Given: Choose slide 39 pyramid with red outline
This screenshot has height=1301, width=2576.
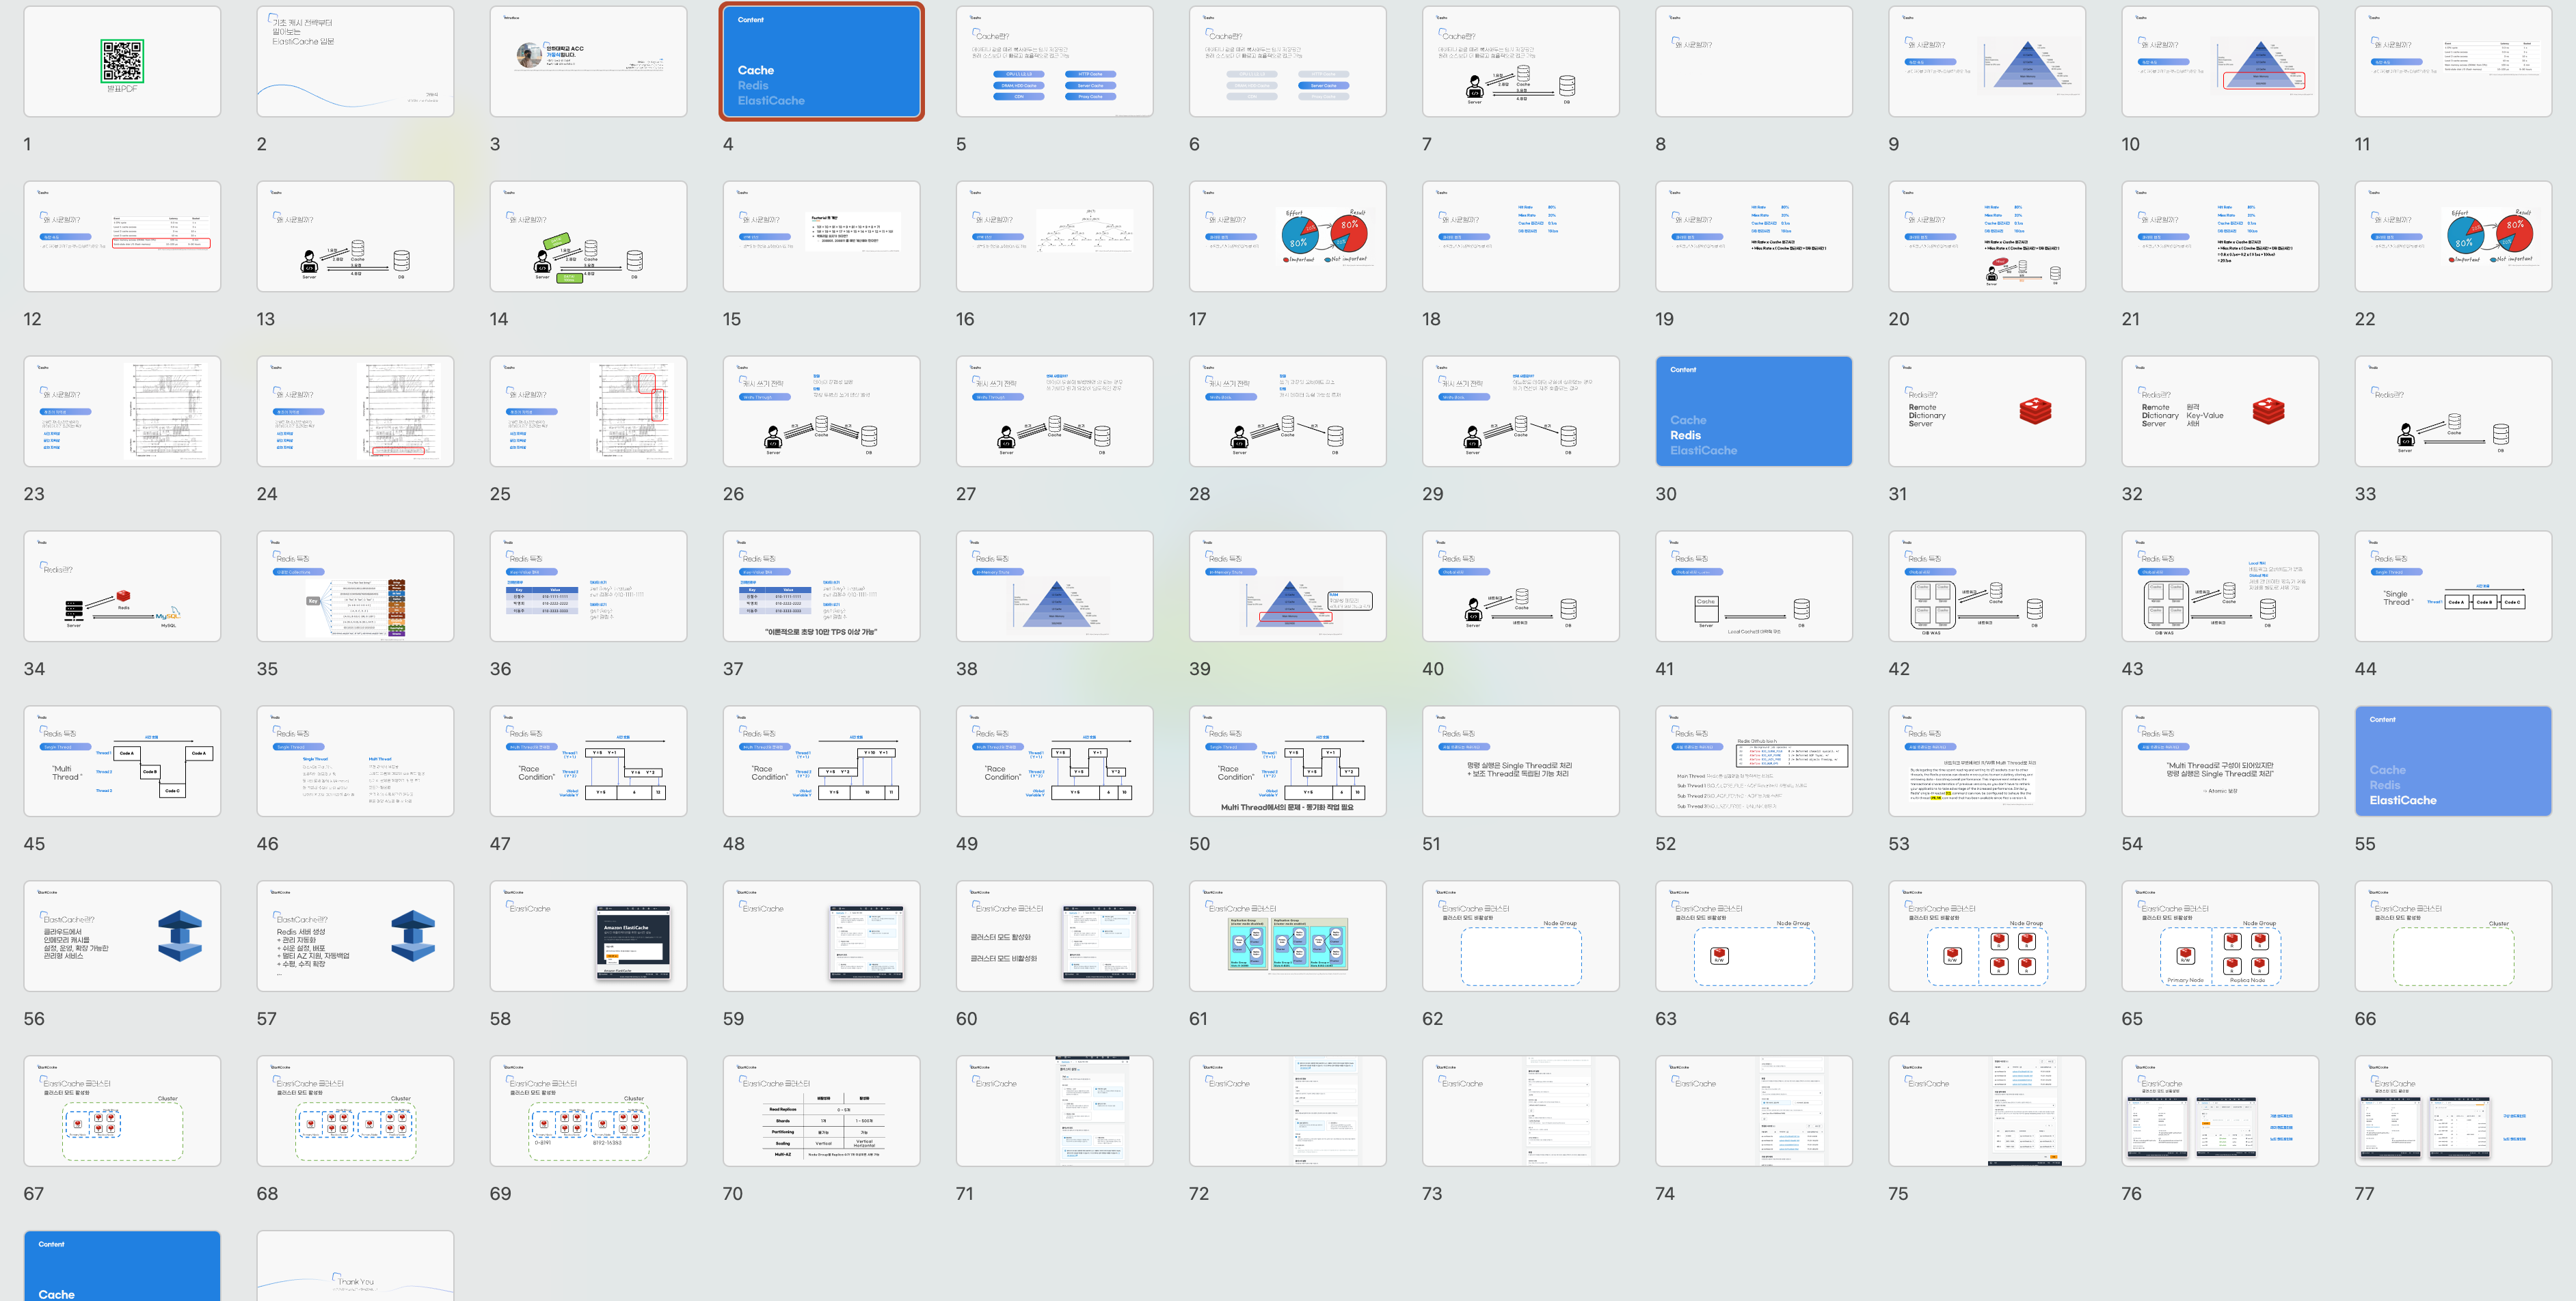Looking at the screenshot, I should click(1287, 586).
